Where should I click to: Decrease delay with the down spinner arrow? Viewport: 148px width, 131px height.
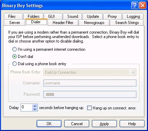tap(35, 109)
